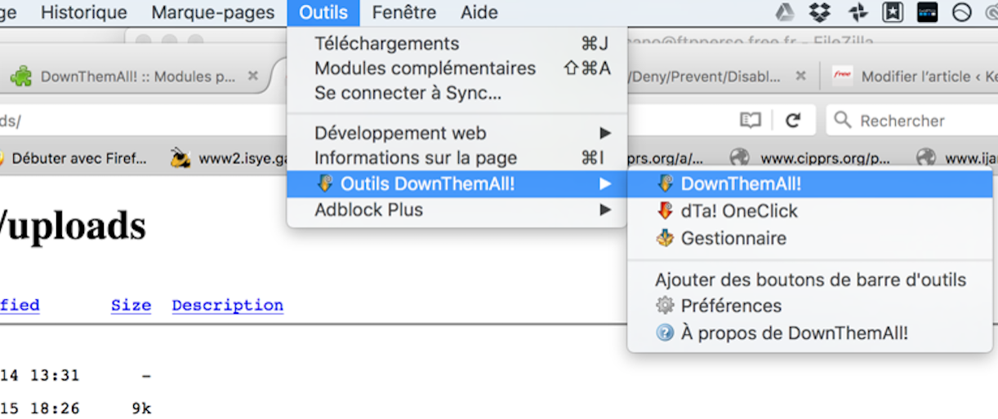Select À propos de DownThemAll!
This screenshot has width=998, height=419.
pyautogui.click(x=810, y=333)
